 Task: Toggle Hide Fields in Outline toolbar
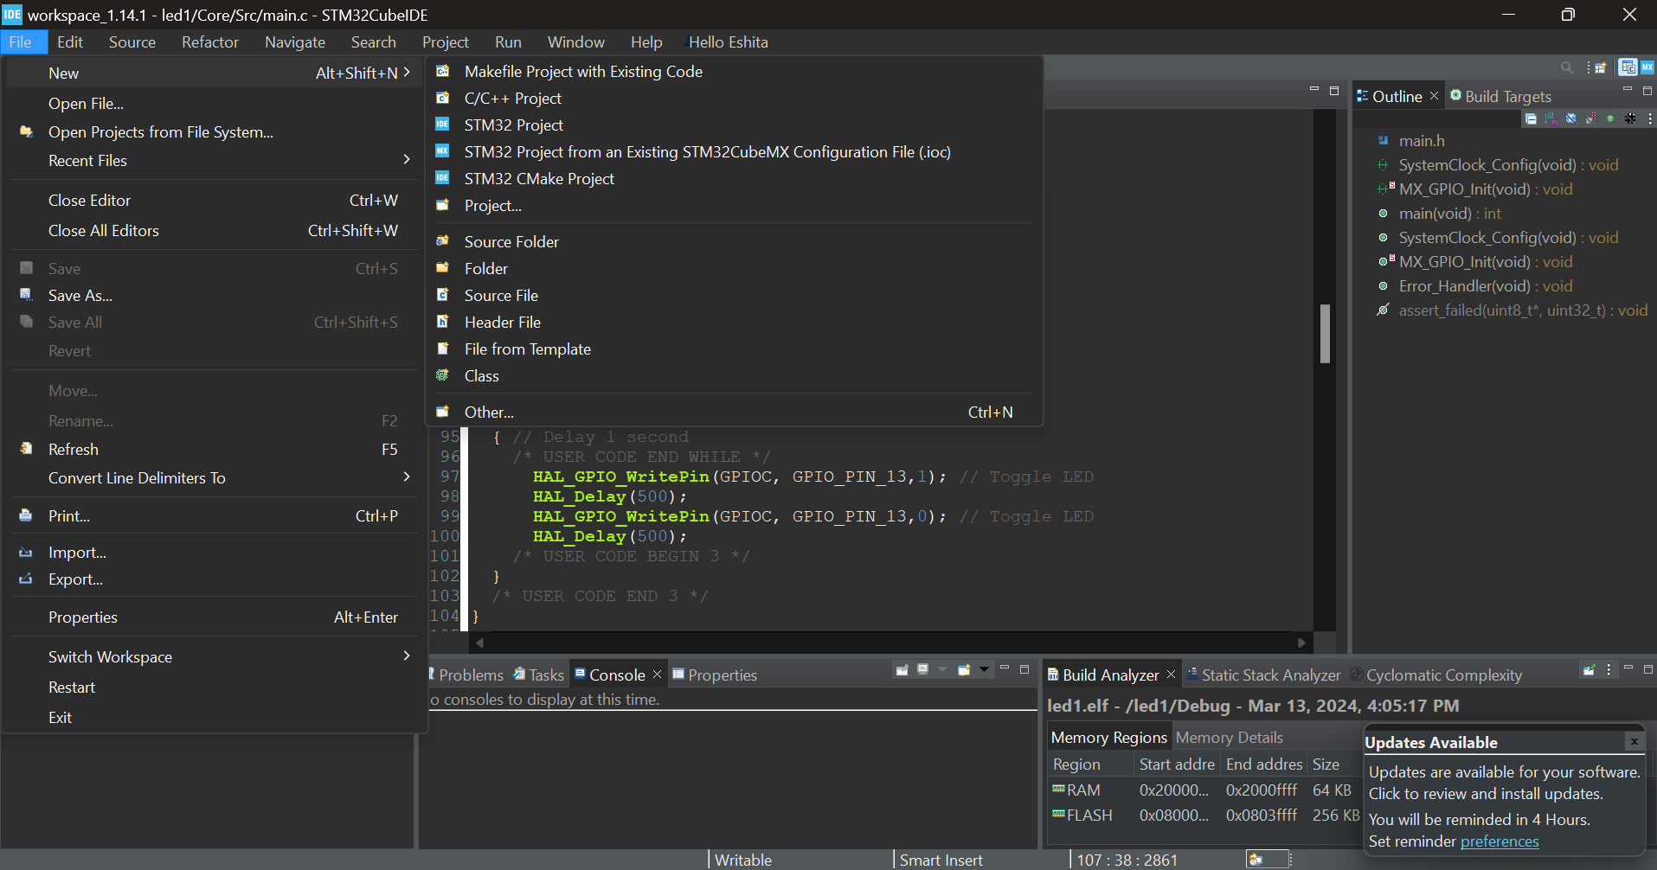[x=1570, y=118]
